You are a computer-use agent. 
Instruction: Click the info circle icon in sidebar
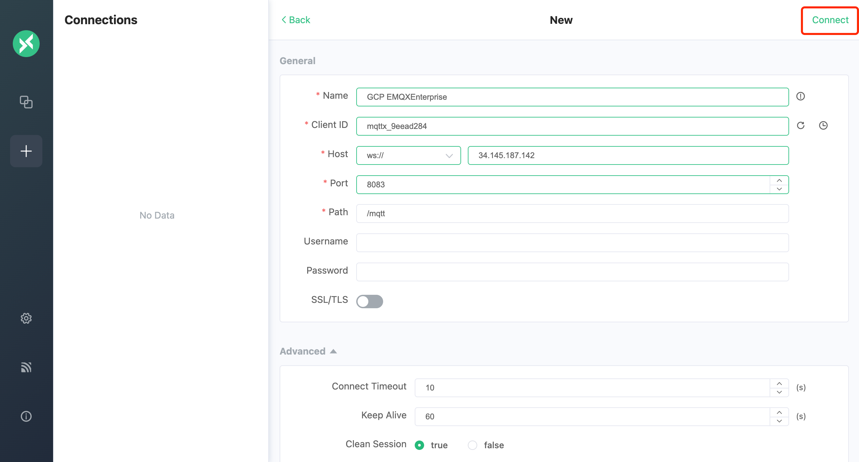point(26,416)
